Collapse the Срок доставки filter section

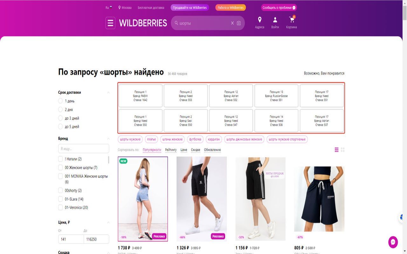[x=108, y=93]
